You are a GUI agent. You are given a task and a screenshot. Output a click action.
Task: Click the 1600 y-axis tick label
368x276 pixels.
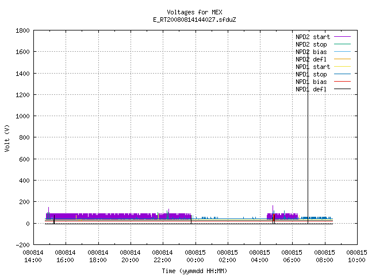pyautogui.click(x=22, y=52)
